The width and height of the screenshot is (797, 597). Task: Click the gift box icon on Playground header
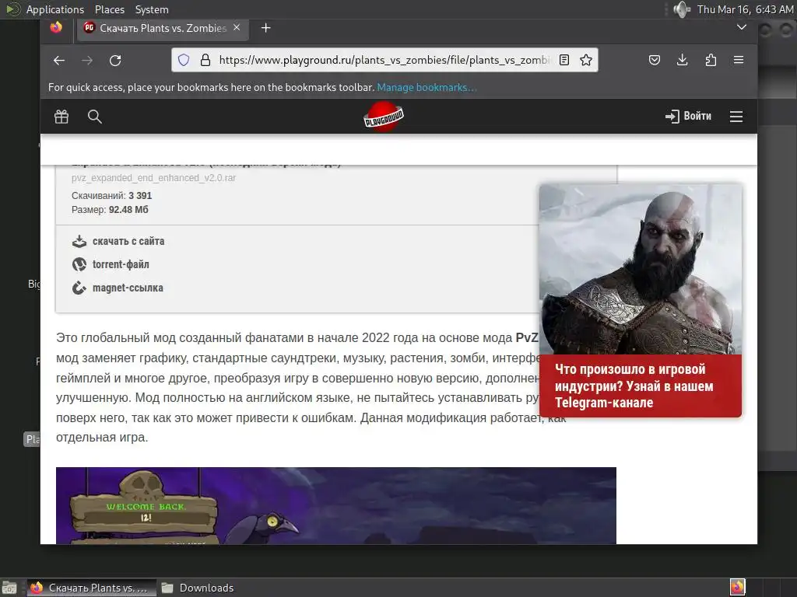[x=61, y=117]
